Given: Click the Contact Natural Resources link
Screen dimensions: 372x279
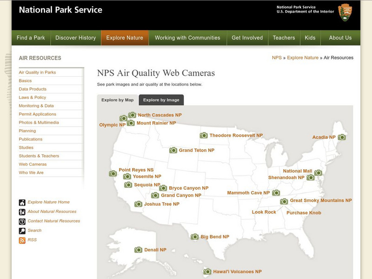Looking at the screenshot, I should [x=53, y=221].
